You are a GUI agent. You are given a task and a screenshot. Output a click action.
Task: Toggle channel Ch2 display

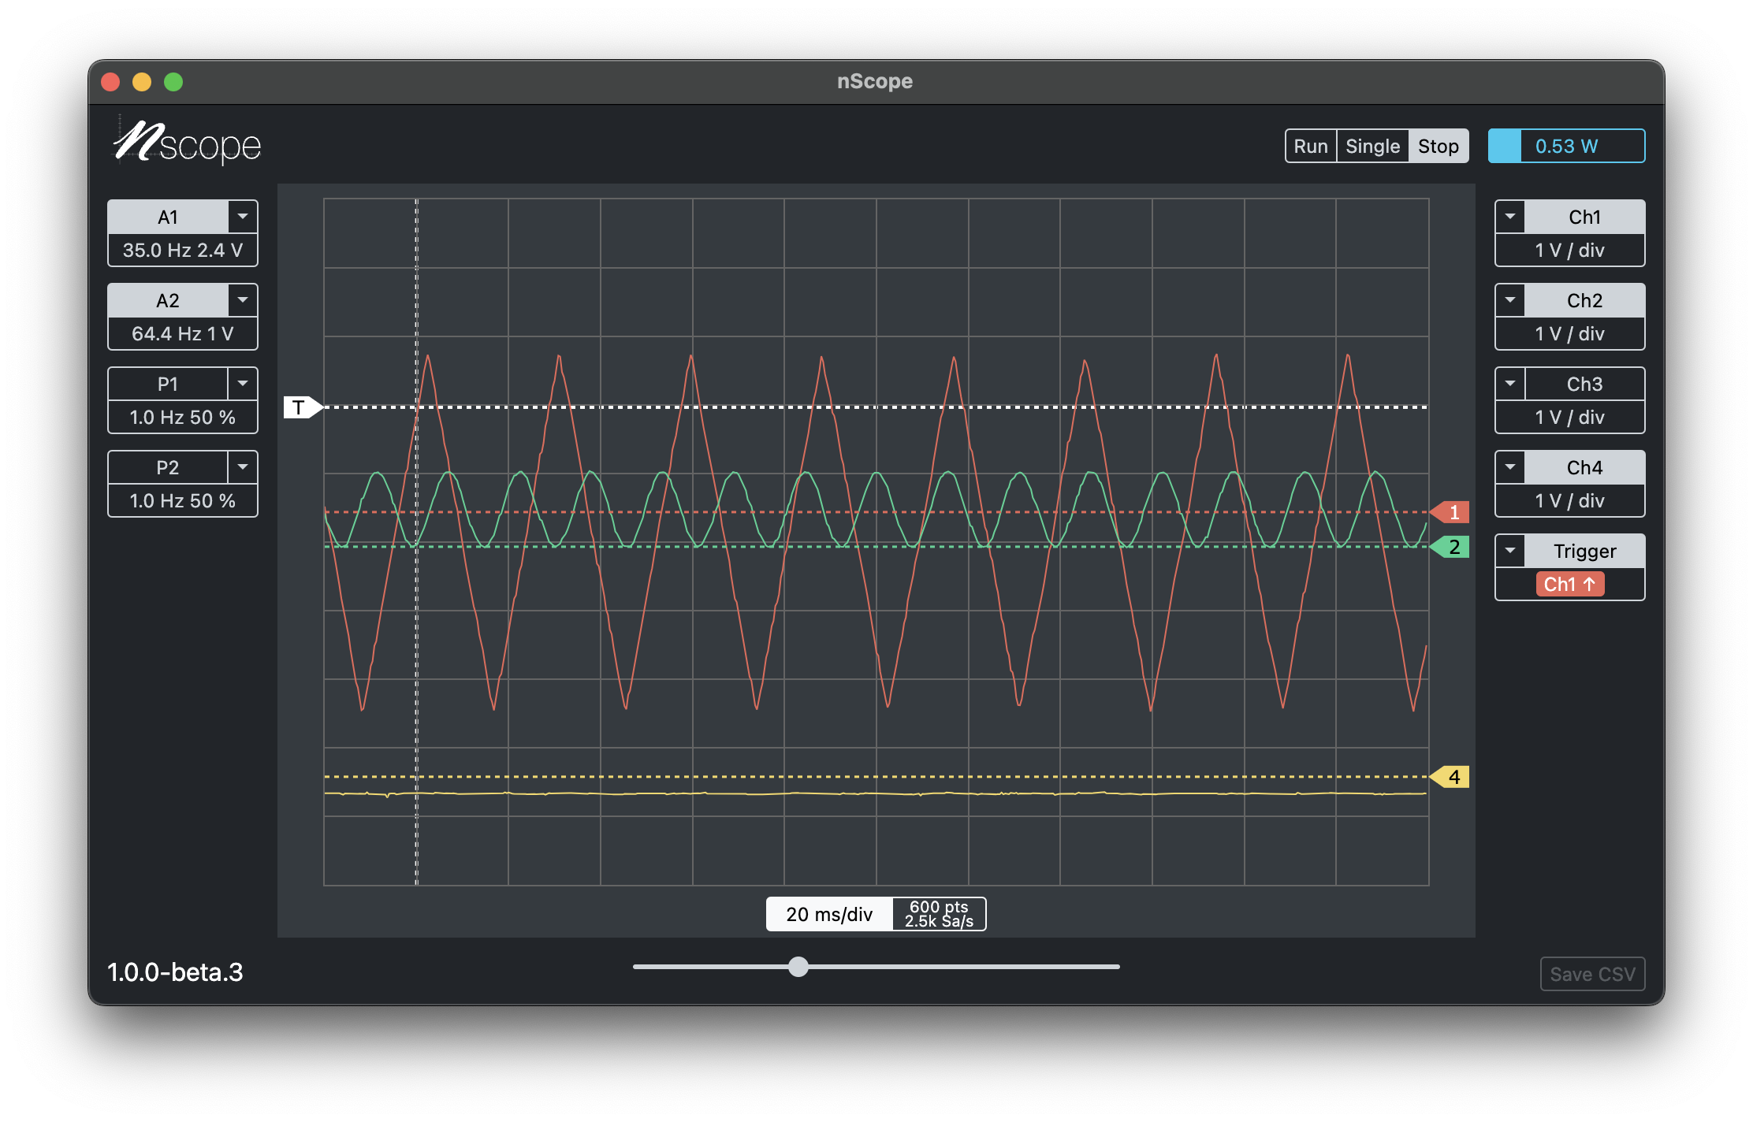pos(1584,300)
